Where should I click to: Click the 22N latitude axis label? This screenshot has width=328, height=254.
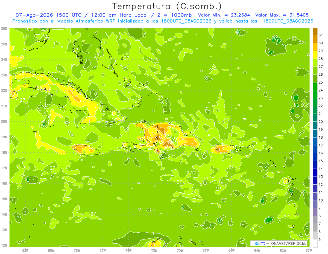pos(4,90)
